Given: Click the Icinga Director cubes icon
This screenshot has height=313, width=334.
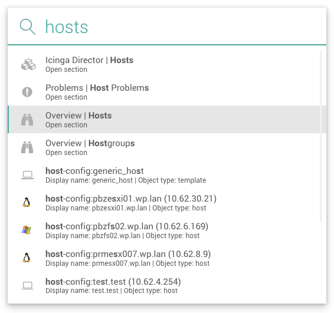Looking at the screenshot, I should tap(28, 64).
